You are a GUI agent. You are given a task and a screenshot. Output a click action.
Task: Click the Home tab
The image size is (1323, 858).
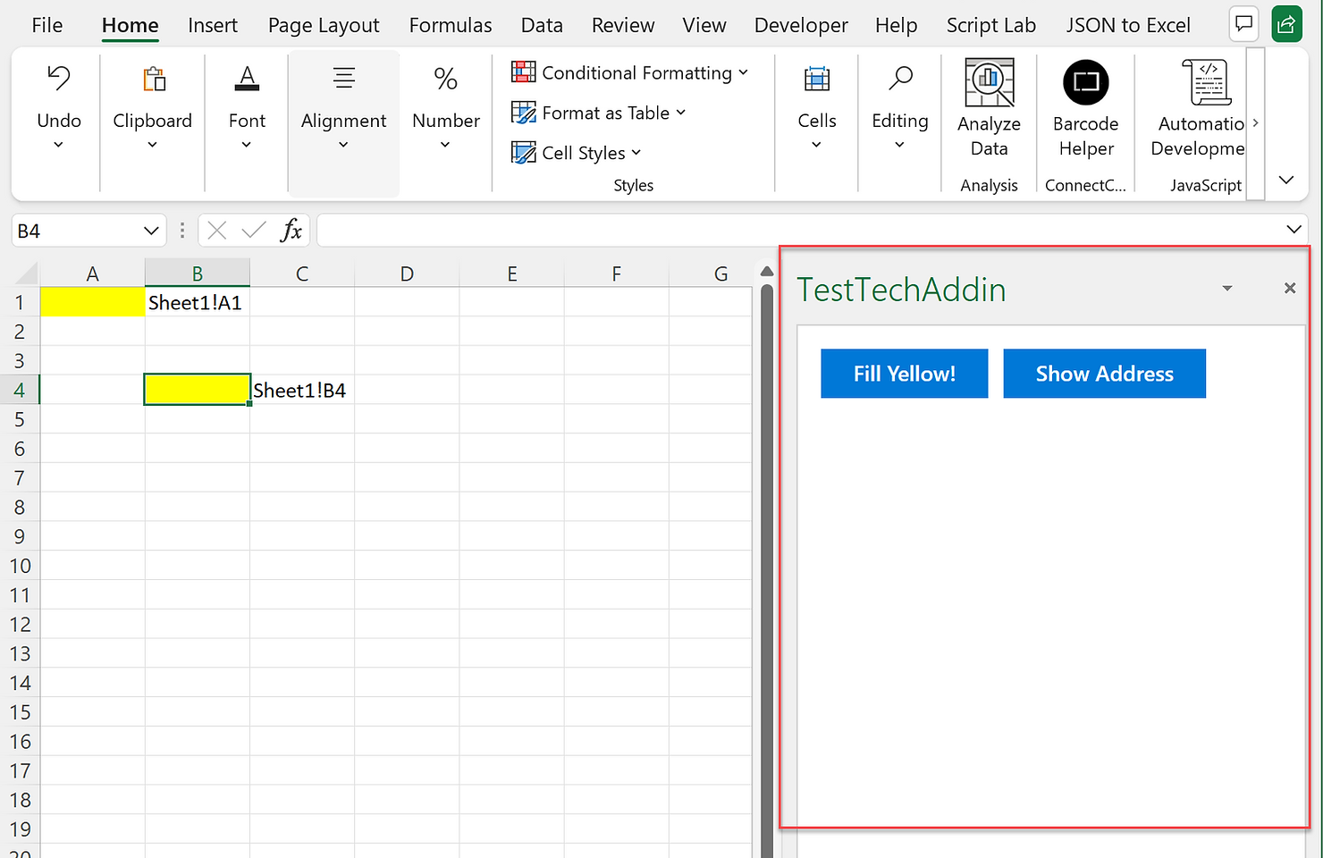point(131,25)
